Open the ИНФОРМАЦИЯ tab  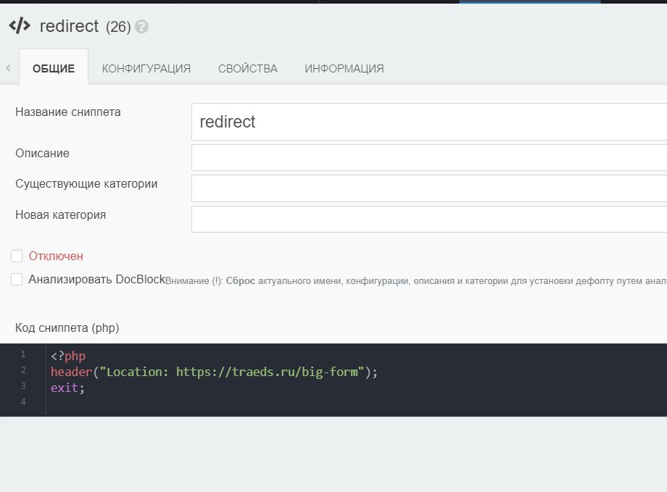tap(344, 68)
